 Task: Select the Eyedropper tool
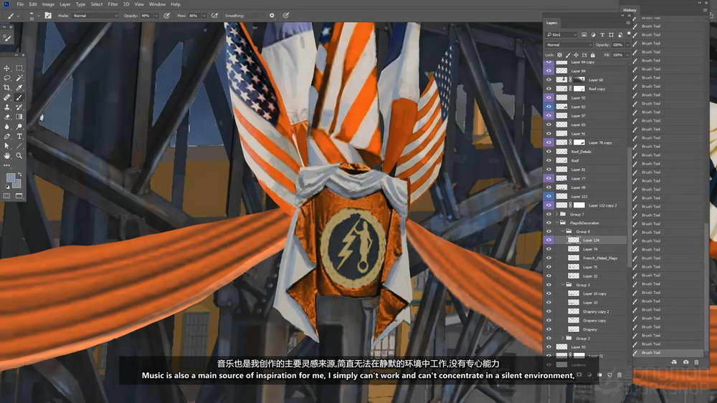click(19, 87)
